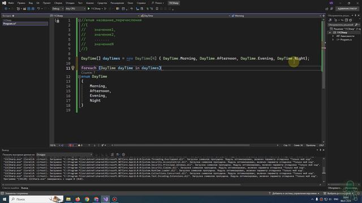The height and width of the screenshot is (203, 362).
Task: Open the Расширения menu
Action: tap(117, 3)
